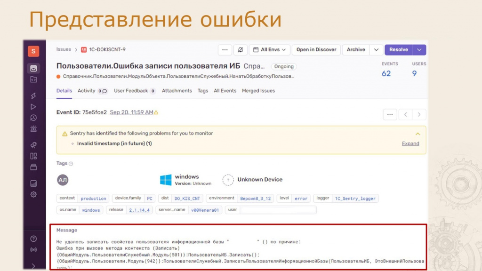This screenshot has width=482, height=271.
Task: Click the Issues breadcrumb link
Action: pos(64,49)
